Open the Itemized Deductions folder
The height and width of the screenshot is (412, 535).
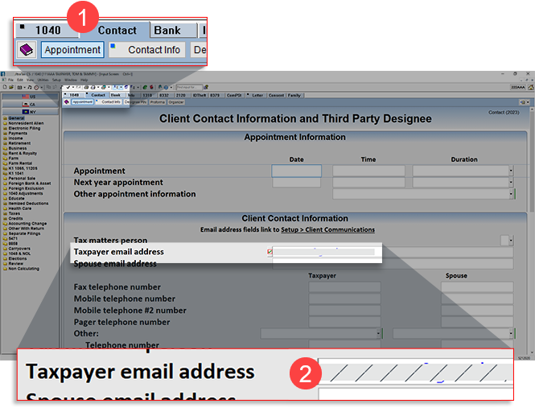click(x=26, y=204)
